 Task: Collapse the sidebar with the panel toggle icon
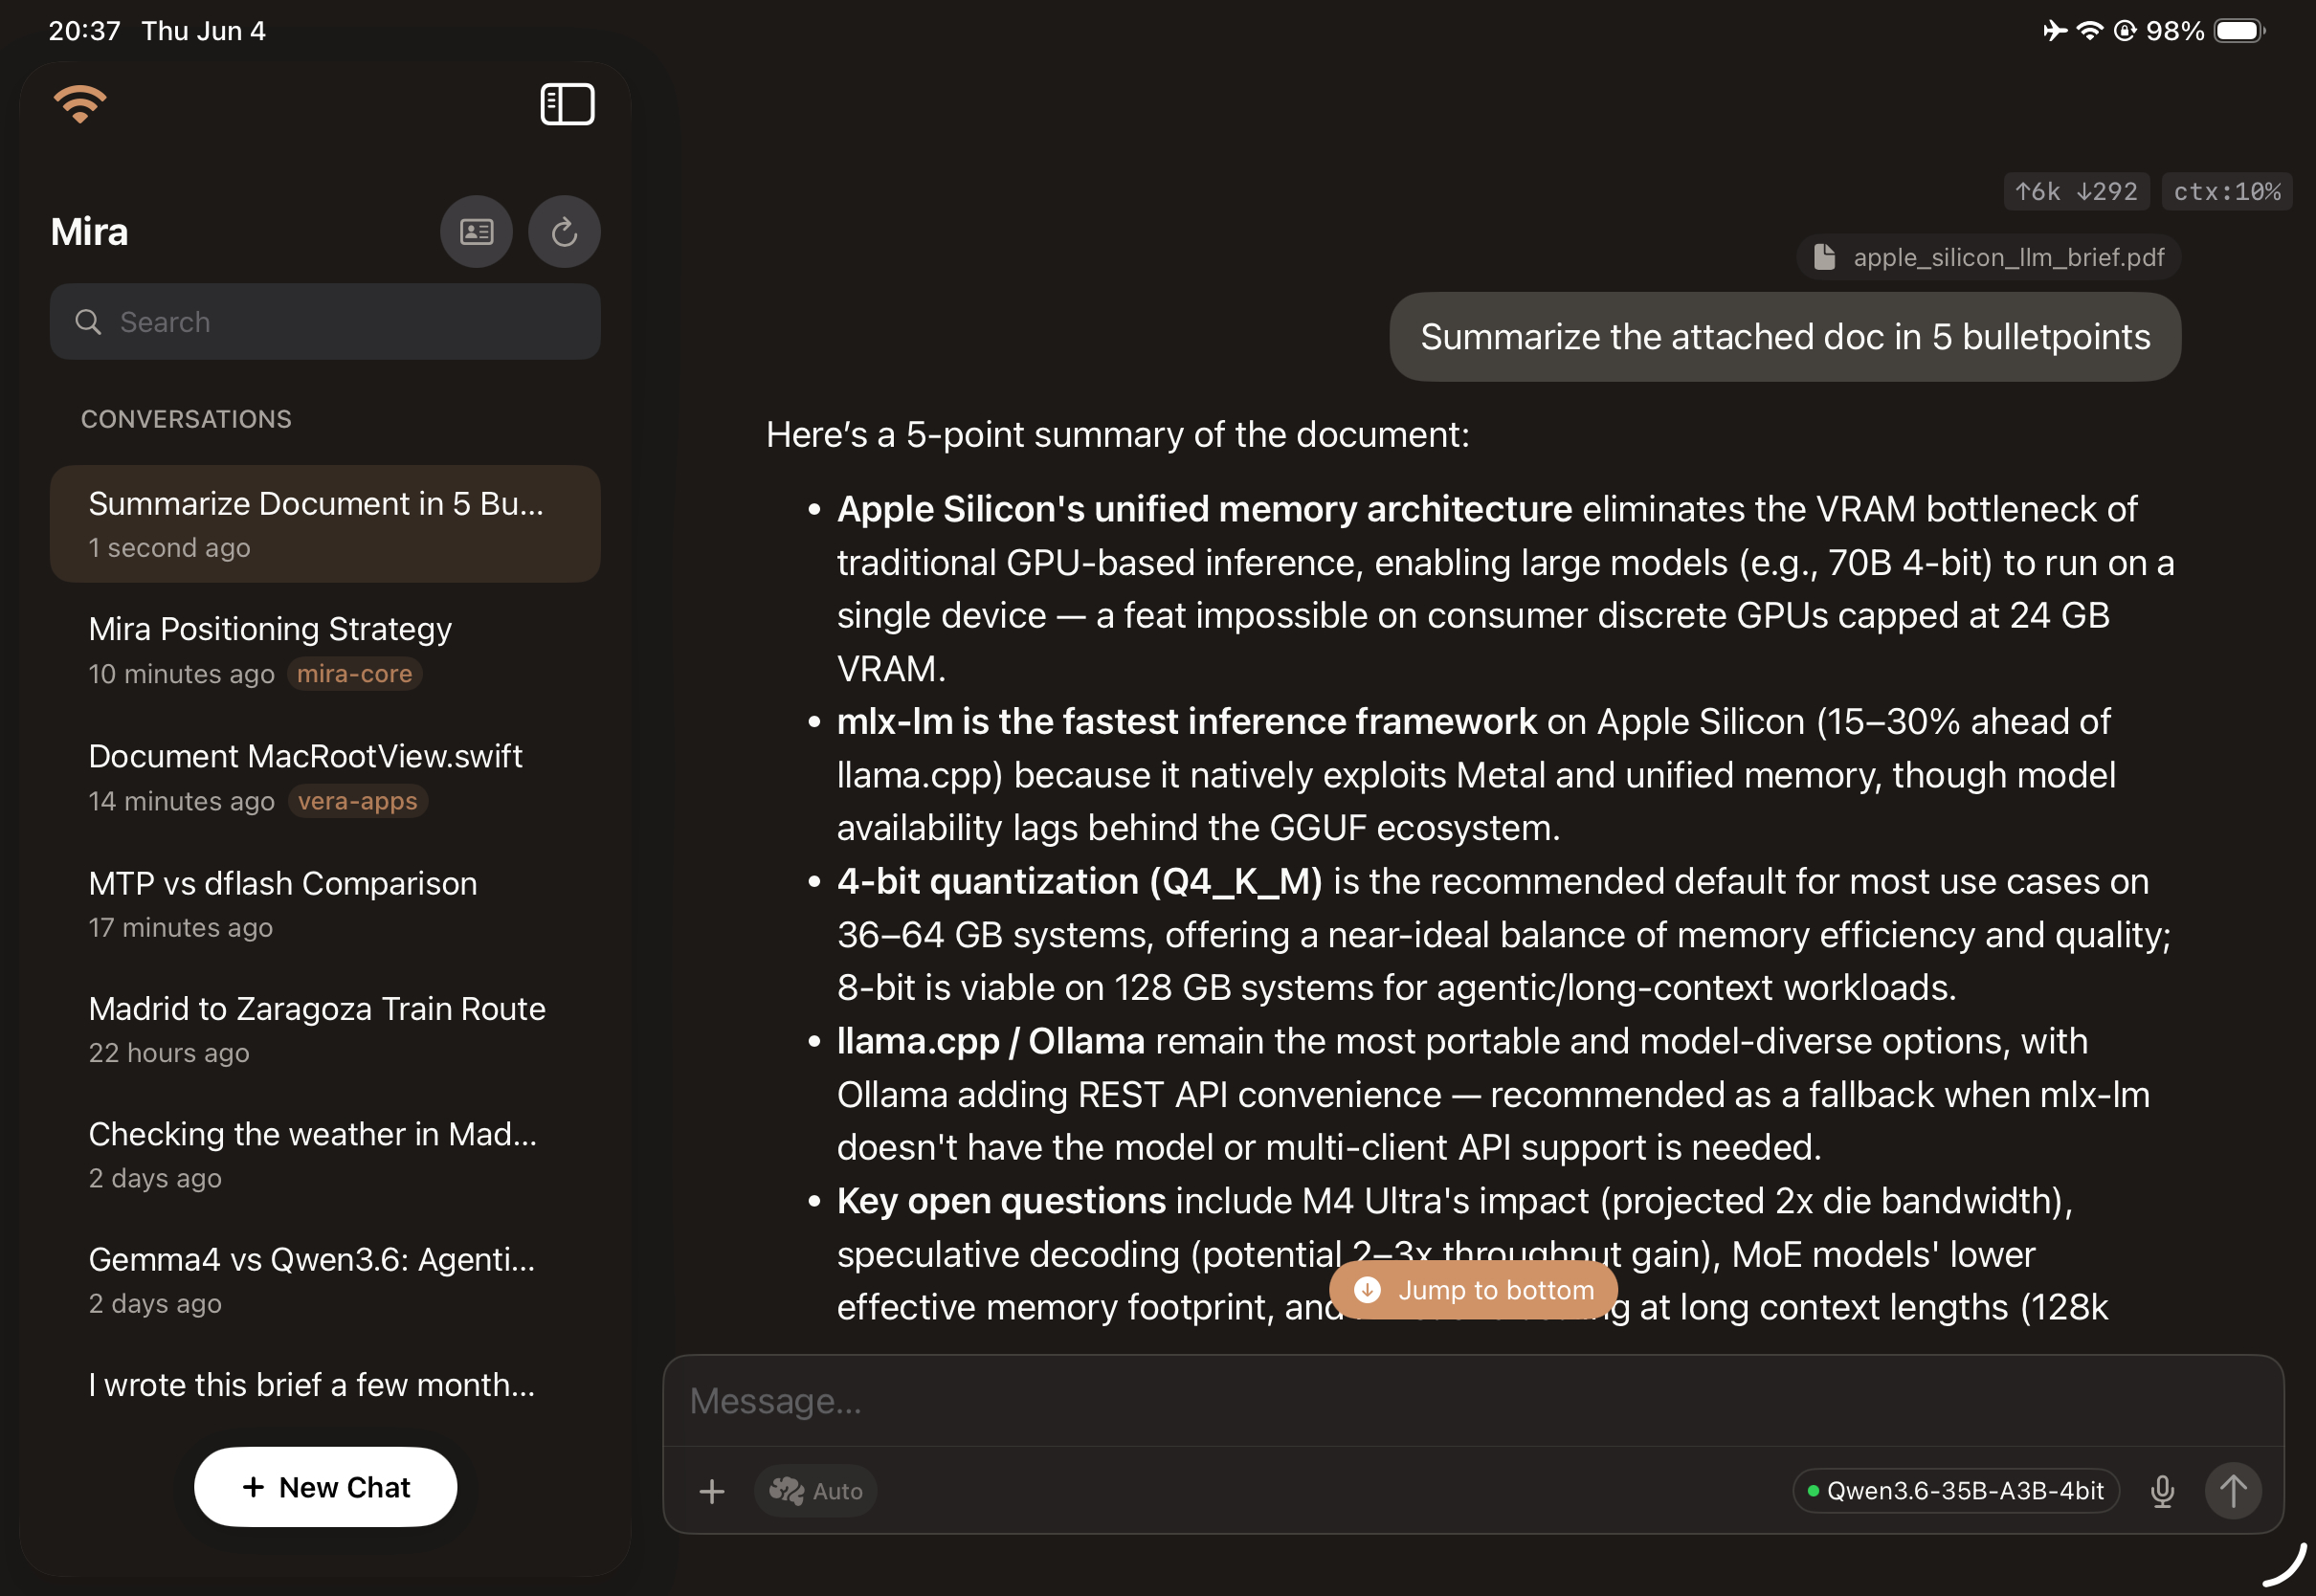pos(567,104)
